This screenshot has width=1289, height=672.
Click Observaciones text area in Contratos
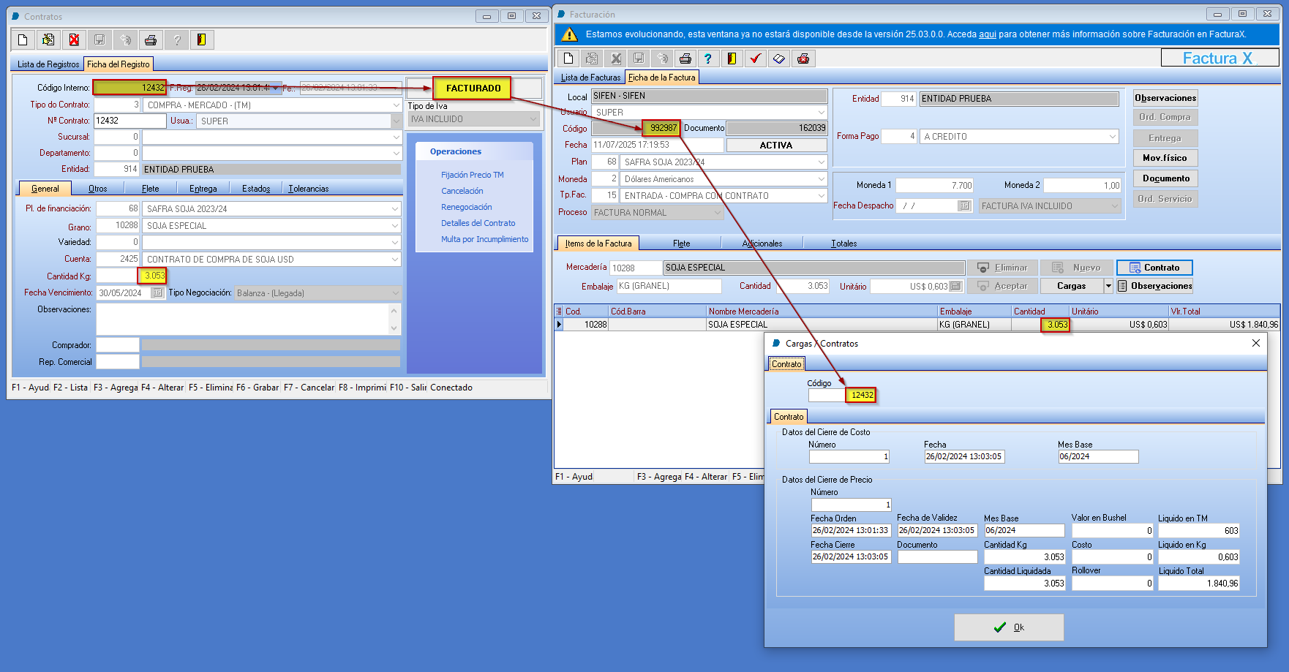pos(244,320)
